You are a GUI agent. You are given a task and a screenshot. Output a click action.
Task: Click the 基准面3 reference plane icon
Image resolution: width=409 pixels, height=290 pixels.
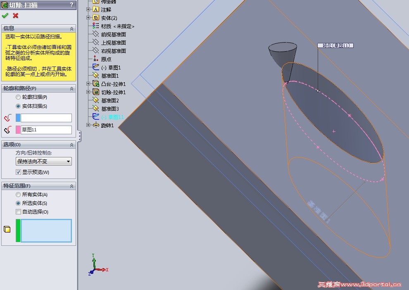96,109
